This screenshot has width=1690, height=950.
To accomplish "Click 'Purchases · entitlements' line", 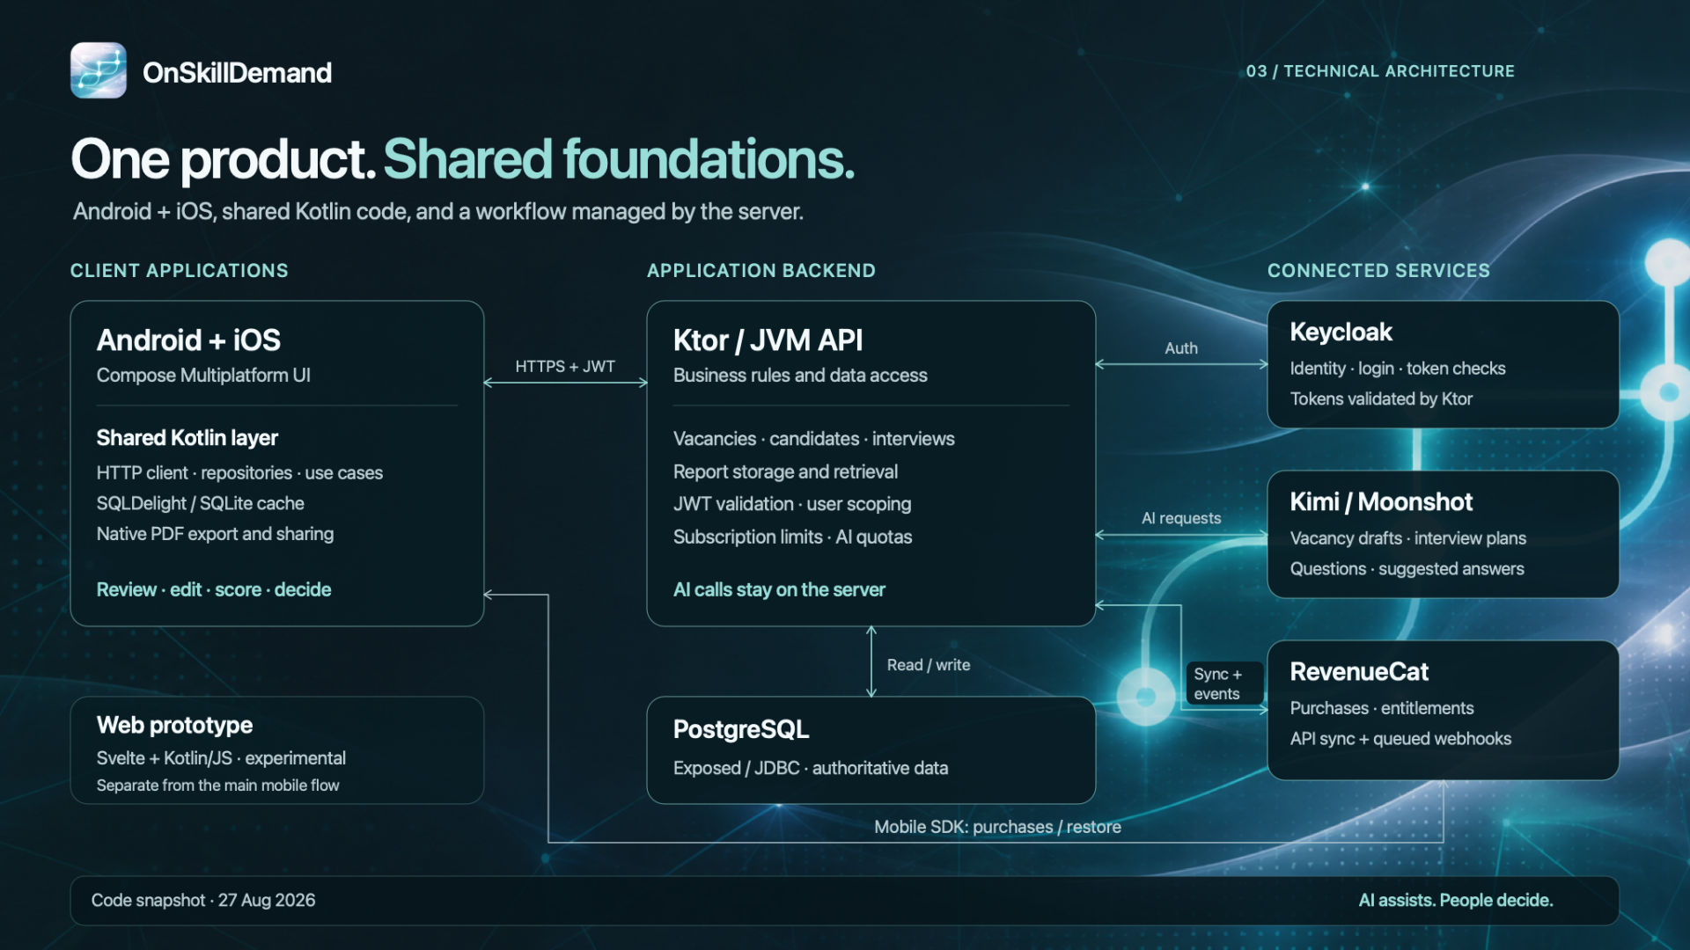I will tap(1382, 708).
